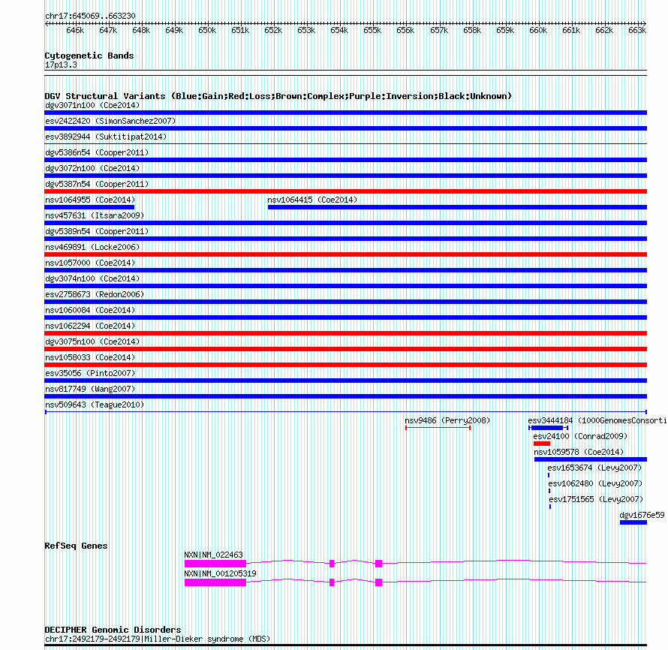Screen dimensions: 668x650
Task: Click dgv3072n100 (Coe2014) label
Action: pos(92,168)
